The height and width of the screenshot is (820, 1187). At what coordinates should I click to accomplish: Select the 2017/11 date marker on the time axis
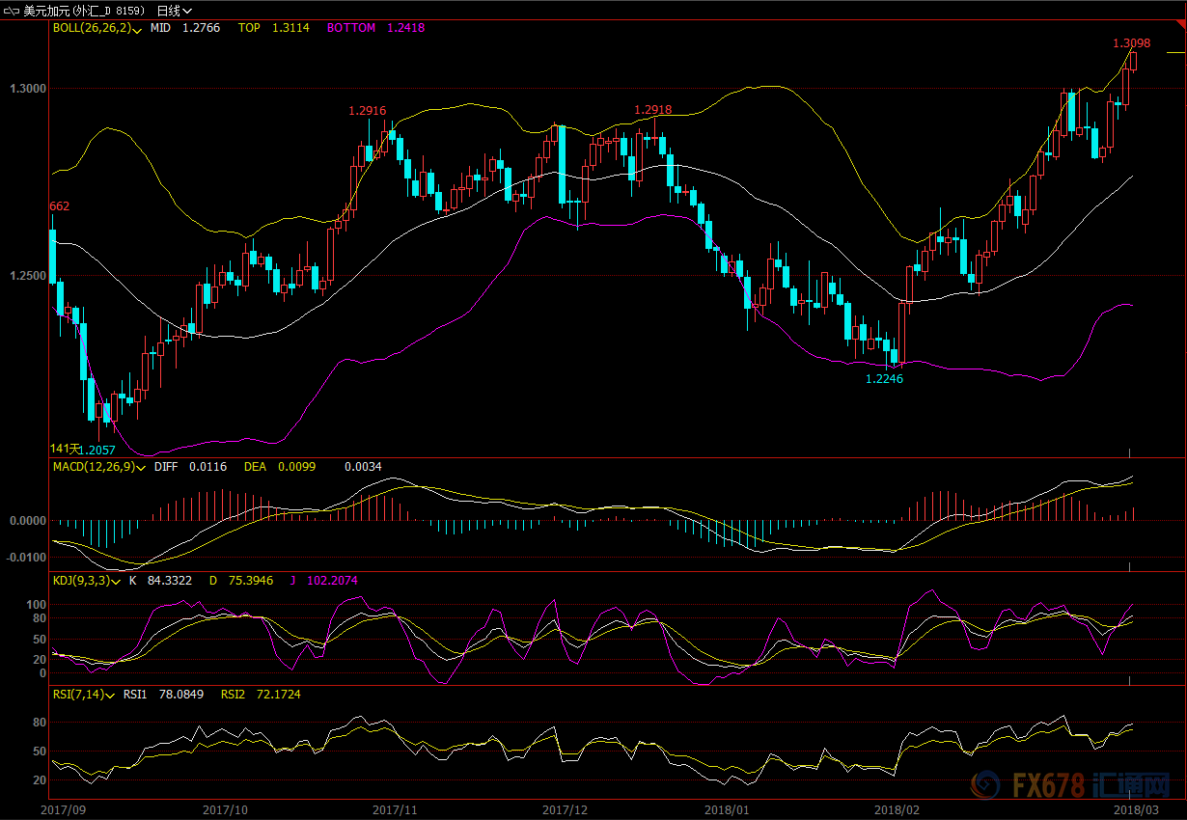pos(394,809)
